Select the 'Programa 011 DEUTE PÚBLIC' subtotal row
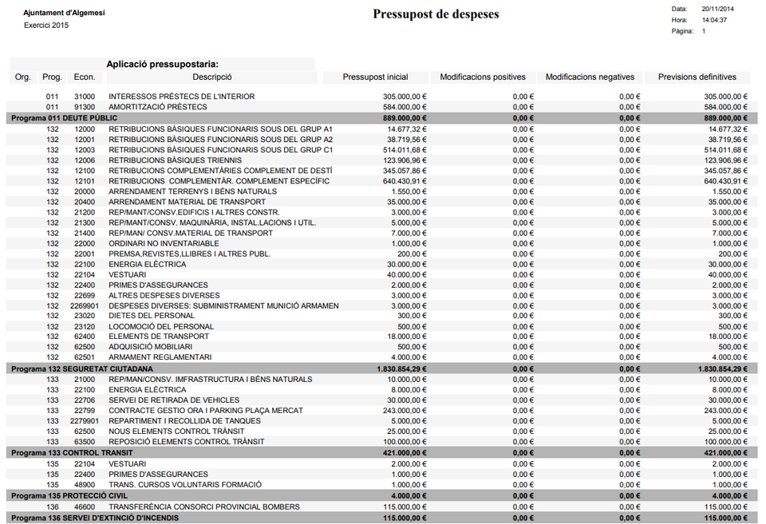 click(382, 118)
